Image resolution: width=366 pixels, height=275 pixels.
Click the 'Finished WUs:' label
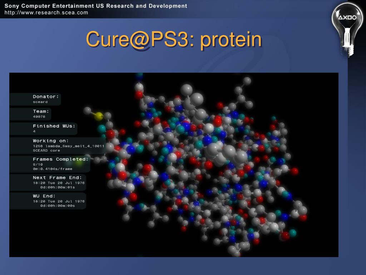54,126
